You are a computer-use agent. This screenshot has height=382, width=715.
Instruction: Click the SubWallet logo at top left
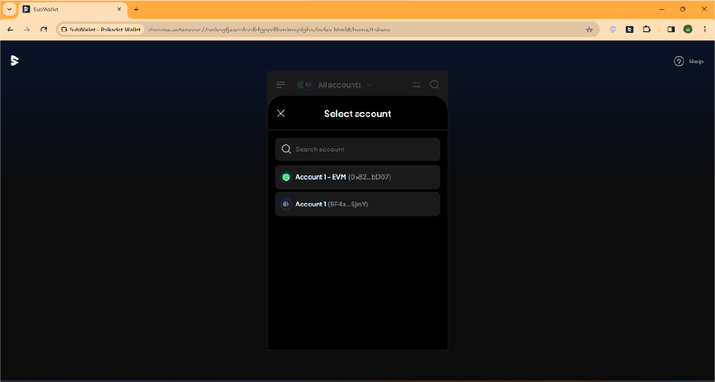coord(14,61)
